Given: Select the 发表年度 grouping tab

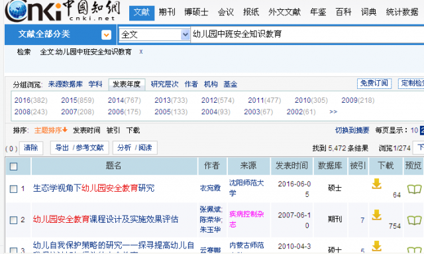Looking at the screenshot, I should click(x=127, y=84).
